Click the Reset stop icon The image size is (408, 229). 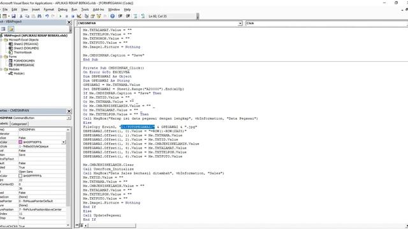tap(73, 16)
